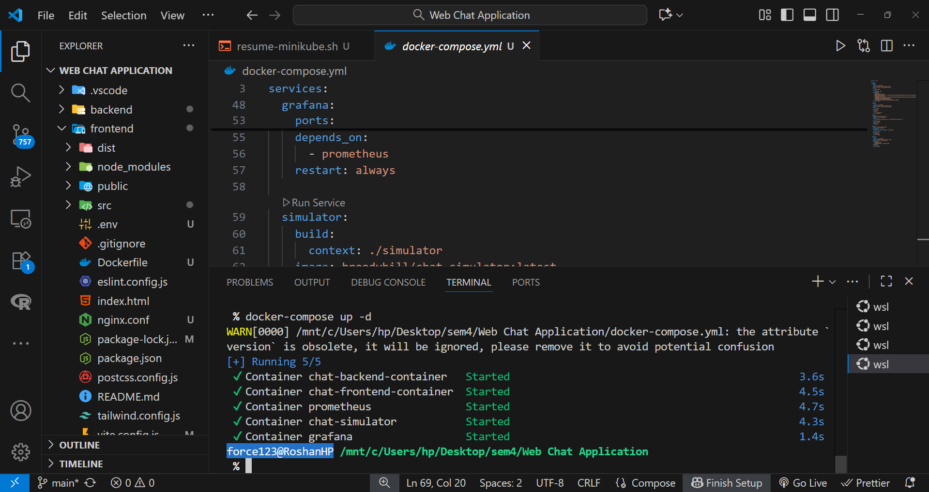Open Remote Explorer view

[20, 219]
